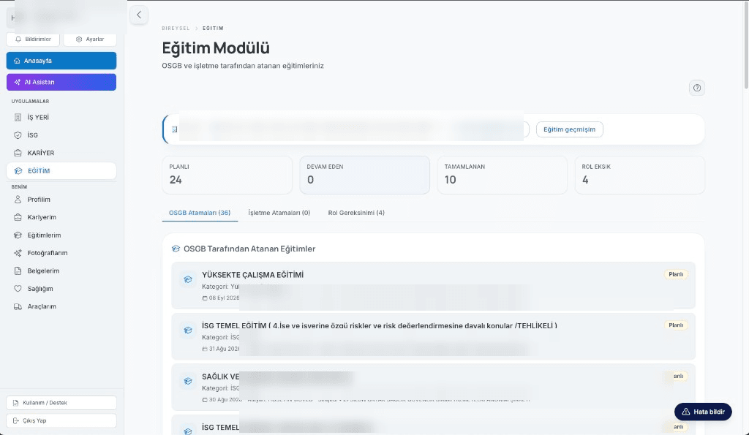Click the OSGB Tarafından Atanan Eğitimler heading icon
Screen dimensions: 749x435
click(176, 249)
